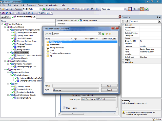The width and height of the screenshot is (162, 121).
Task: Toggle categorized view in Properties panel
Action: [123, 21]
